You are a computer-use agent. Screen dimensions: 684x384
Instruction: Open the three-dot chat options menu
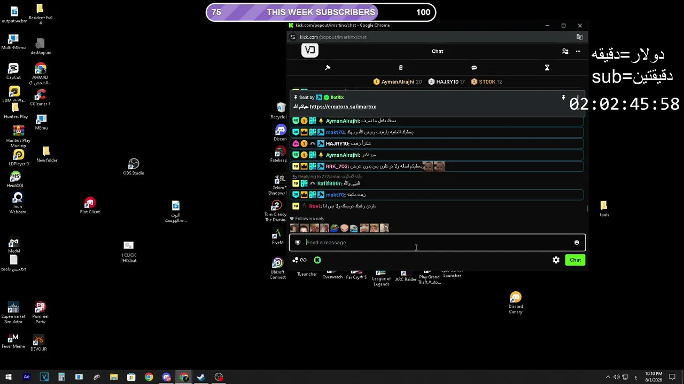coord(578,51)
